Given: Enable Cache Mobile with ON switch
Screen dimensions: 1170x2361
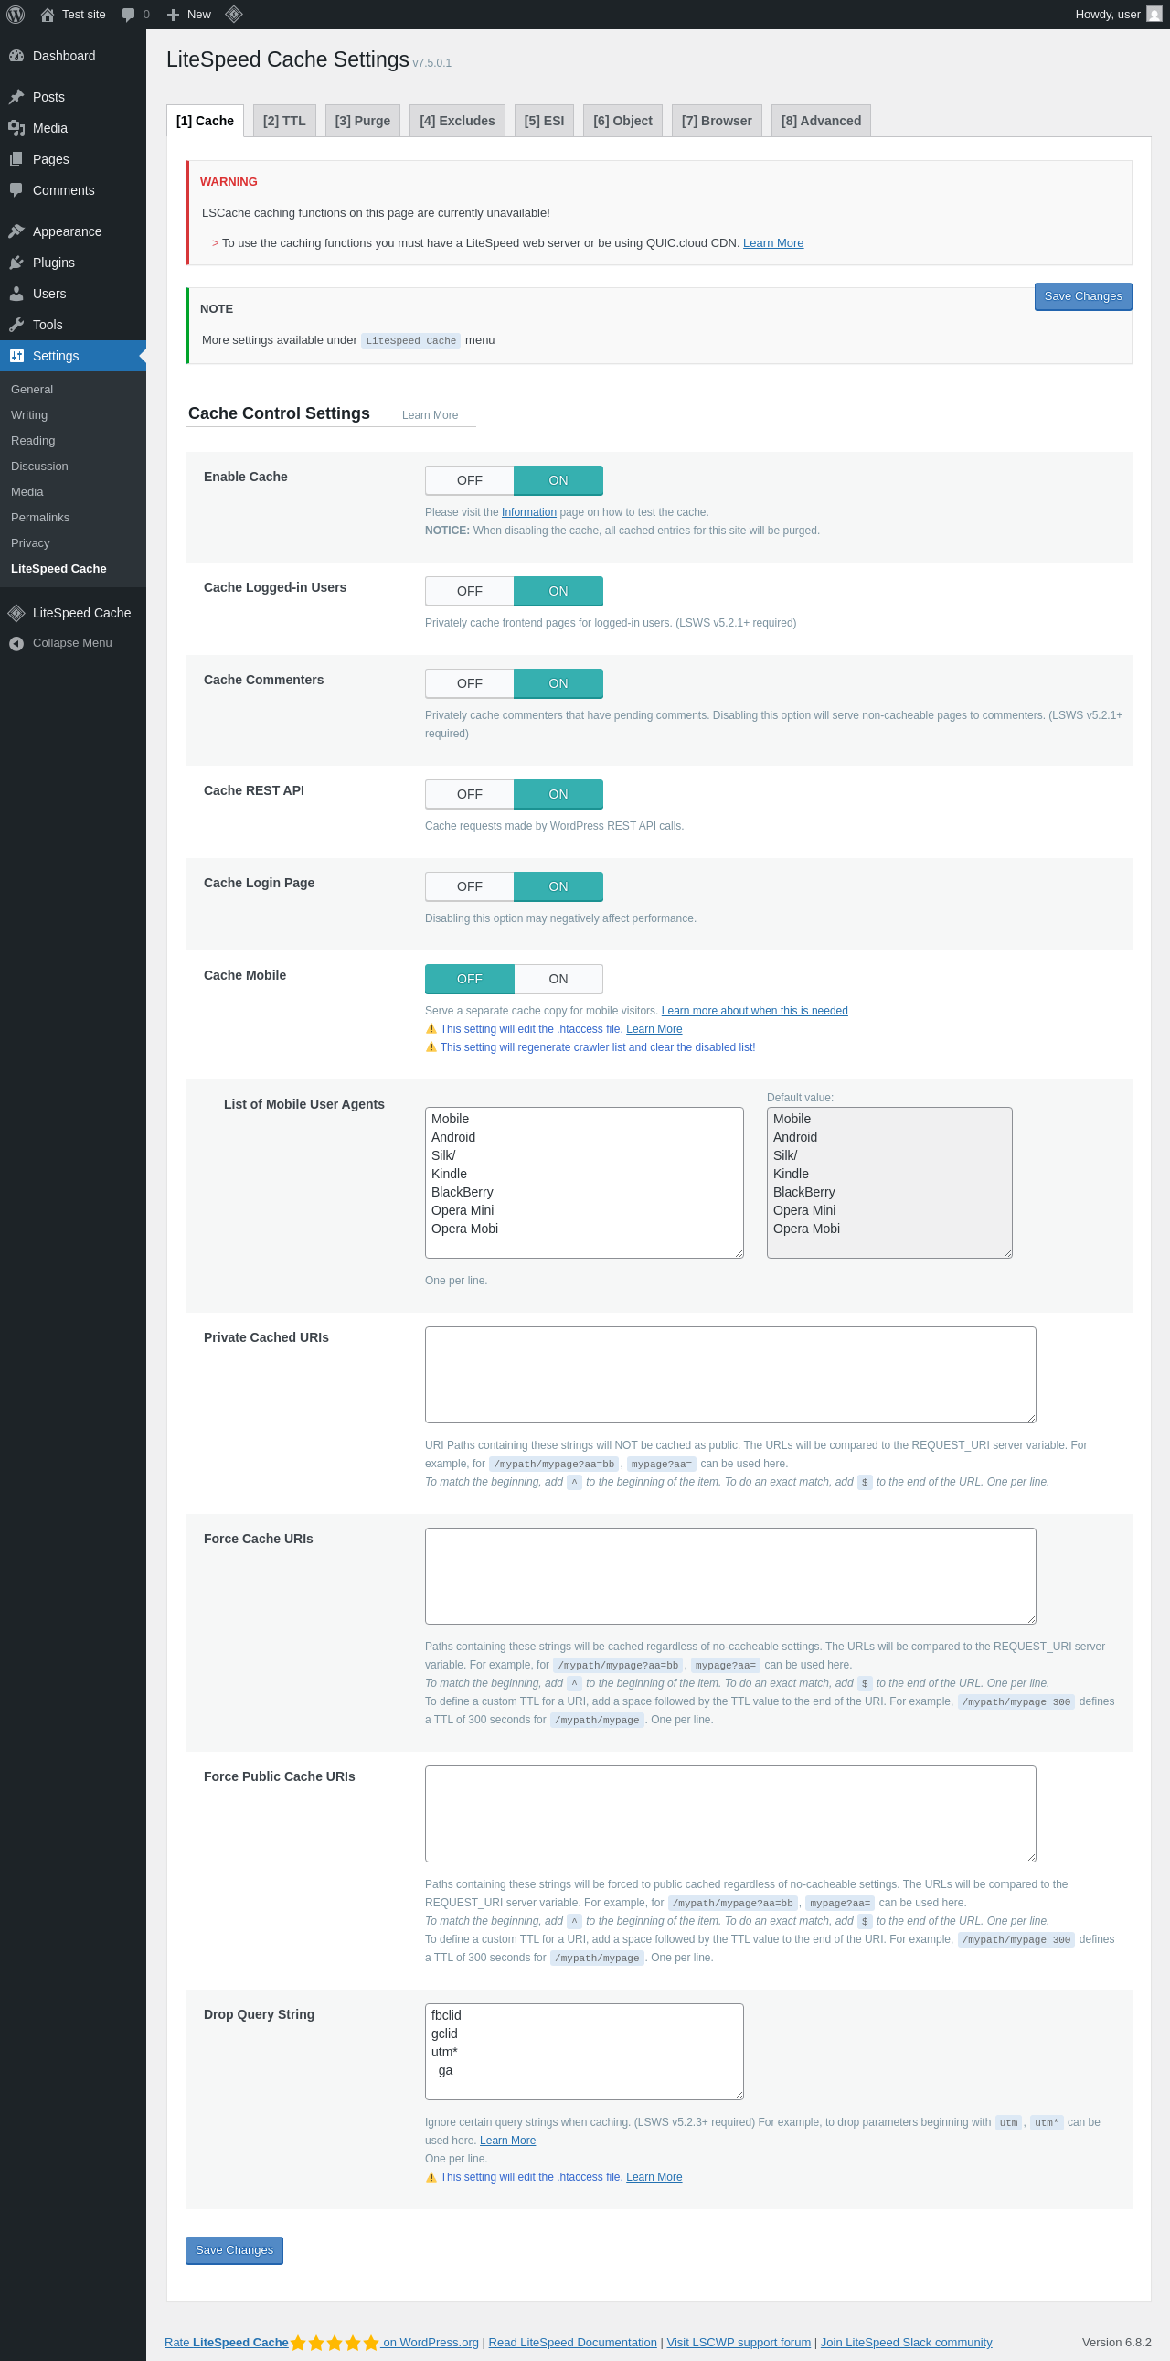Looking at the screenshot, I should (558, 980).
